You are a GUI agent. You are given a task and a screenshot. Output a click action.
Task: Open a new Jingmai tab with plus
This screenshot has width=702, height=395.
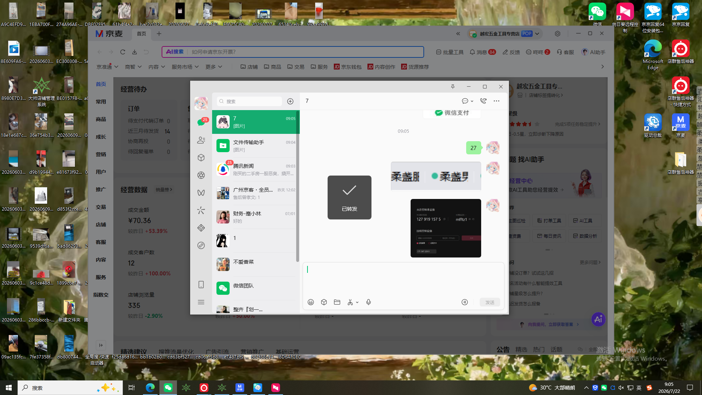pyautogui.click(x=159, y=34)
